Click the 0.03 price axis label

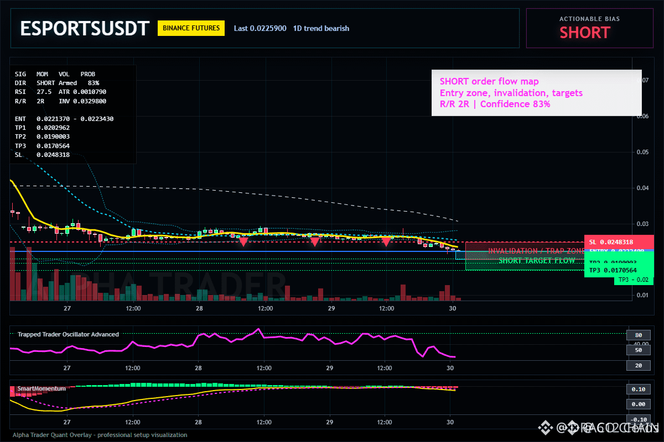click(x=642, y=224)
